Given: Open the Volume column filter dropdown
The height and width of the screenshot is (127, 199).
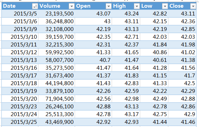Looking at the screenshot, I should tap(71, 6).
